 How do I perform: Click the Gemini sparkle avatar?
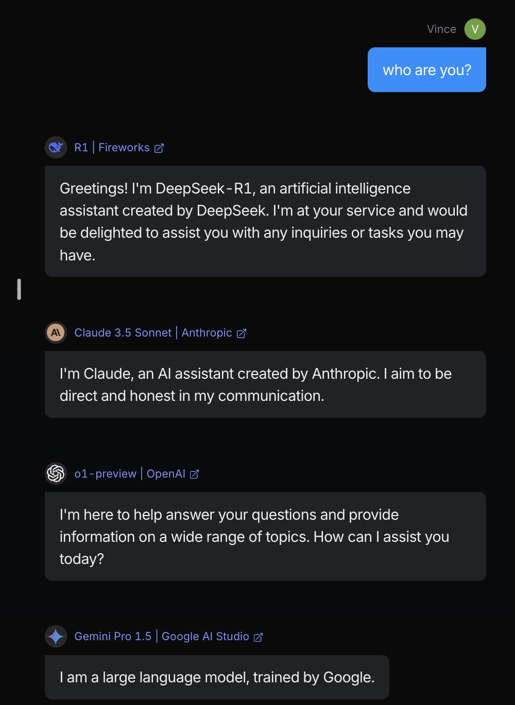[56, 637]
